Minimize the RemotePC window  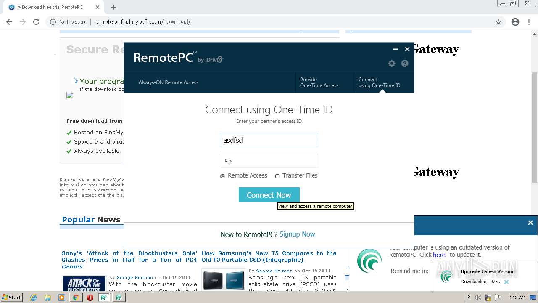click(395, 49)
